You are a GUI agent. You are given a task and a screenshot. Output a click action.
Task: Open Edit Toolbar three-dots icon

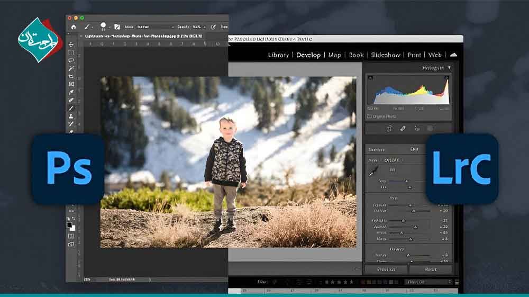[x=71, y=211]
